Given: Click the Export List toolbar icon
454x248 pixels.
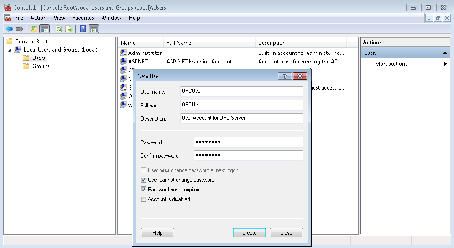Looking at the screenshot, I should [x=69, y=29].
